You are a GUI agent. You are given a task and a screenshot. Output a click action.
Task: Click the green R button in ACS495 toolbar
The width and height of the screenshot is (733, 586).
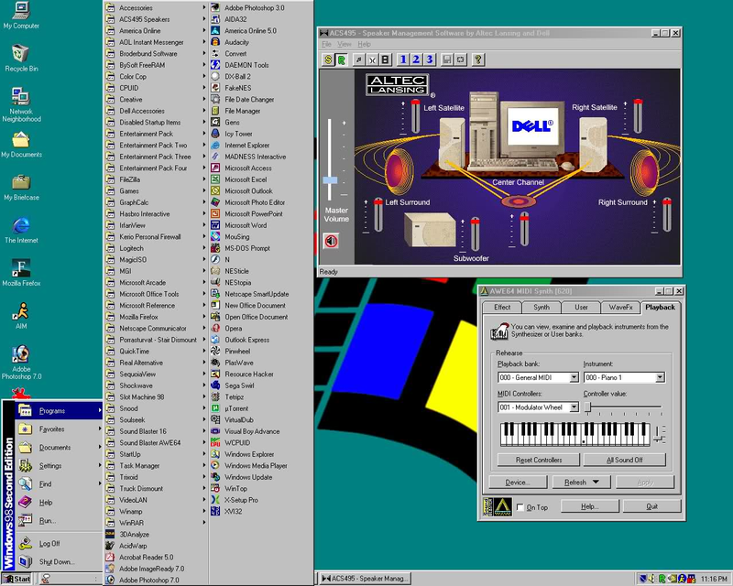[x=342, y=60]
